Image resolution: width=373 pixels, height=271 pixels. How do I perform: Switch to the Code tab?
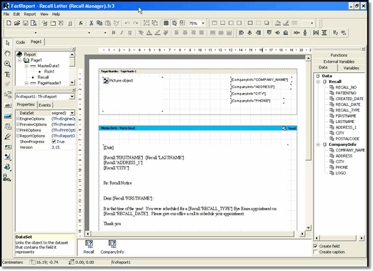click(21, 42)
